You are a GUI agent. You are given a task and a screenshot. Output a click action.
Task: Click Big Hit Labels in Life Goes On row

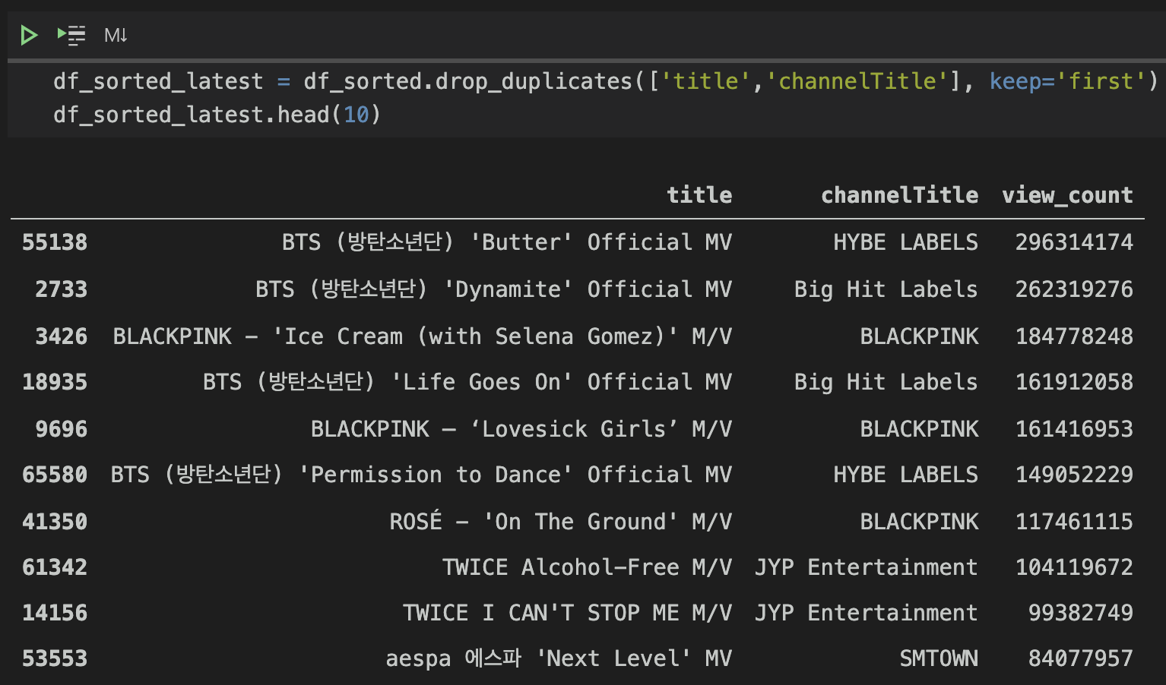click(886, 382)
